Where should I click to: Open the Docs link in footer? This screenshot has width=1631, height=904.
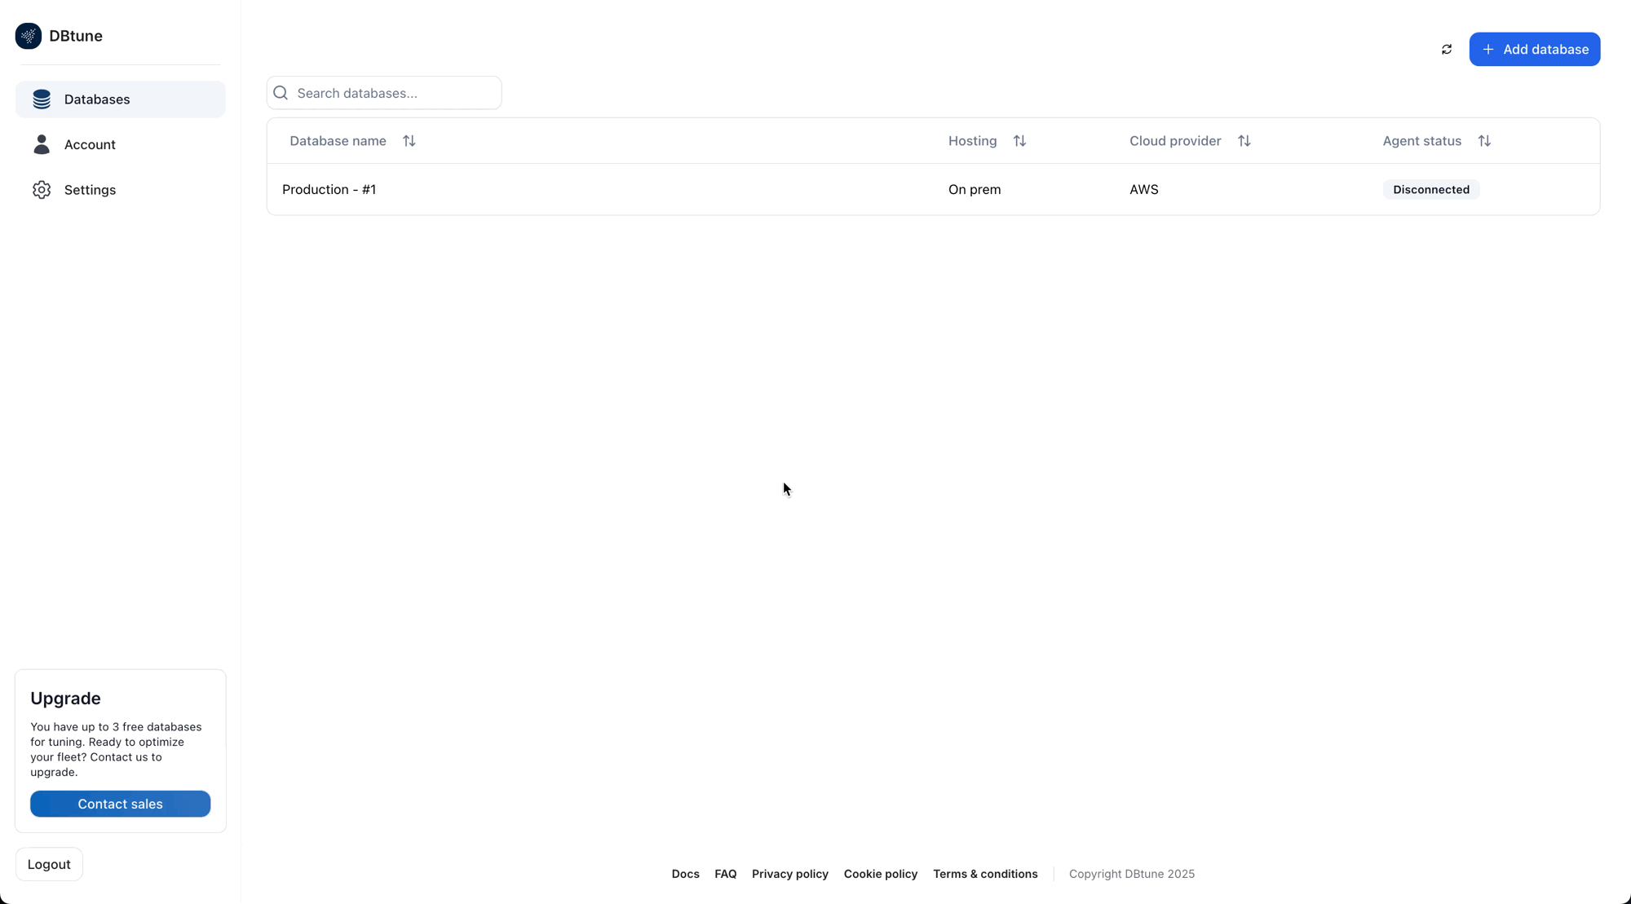685,873
